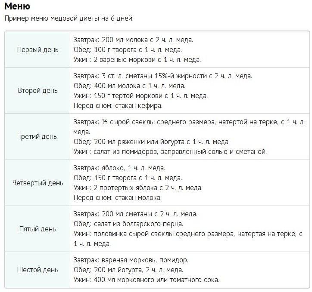Click the line 'Перед сном: стакан молока'
The height and width of the screenshot is (292, 312).
coord(118,198)
